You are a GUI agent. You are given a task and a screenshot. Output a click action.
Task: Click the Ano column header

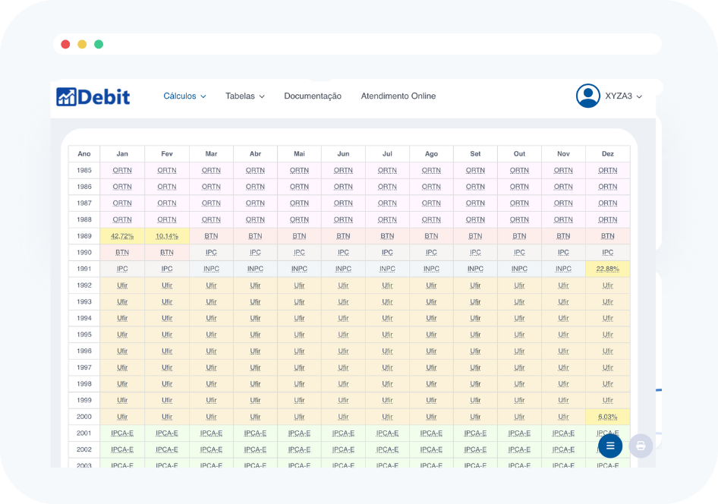pos(84,154)
